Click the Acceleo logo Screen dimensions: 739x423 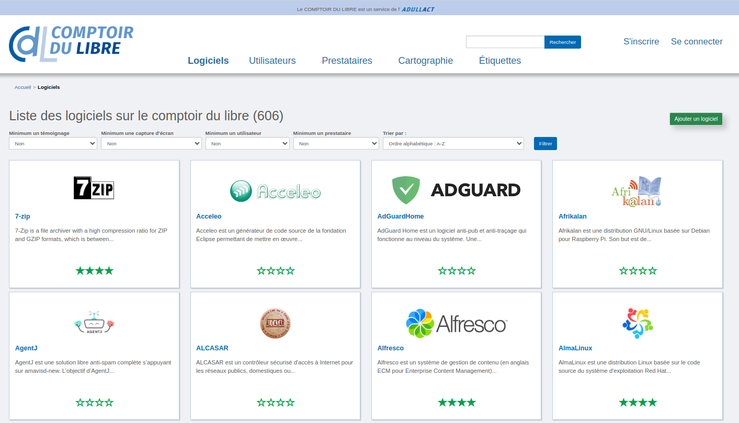[275, 191]
